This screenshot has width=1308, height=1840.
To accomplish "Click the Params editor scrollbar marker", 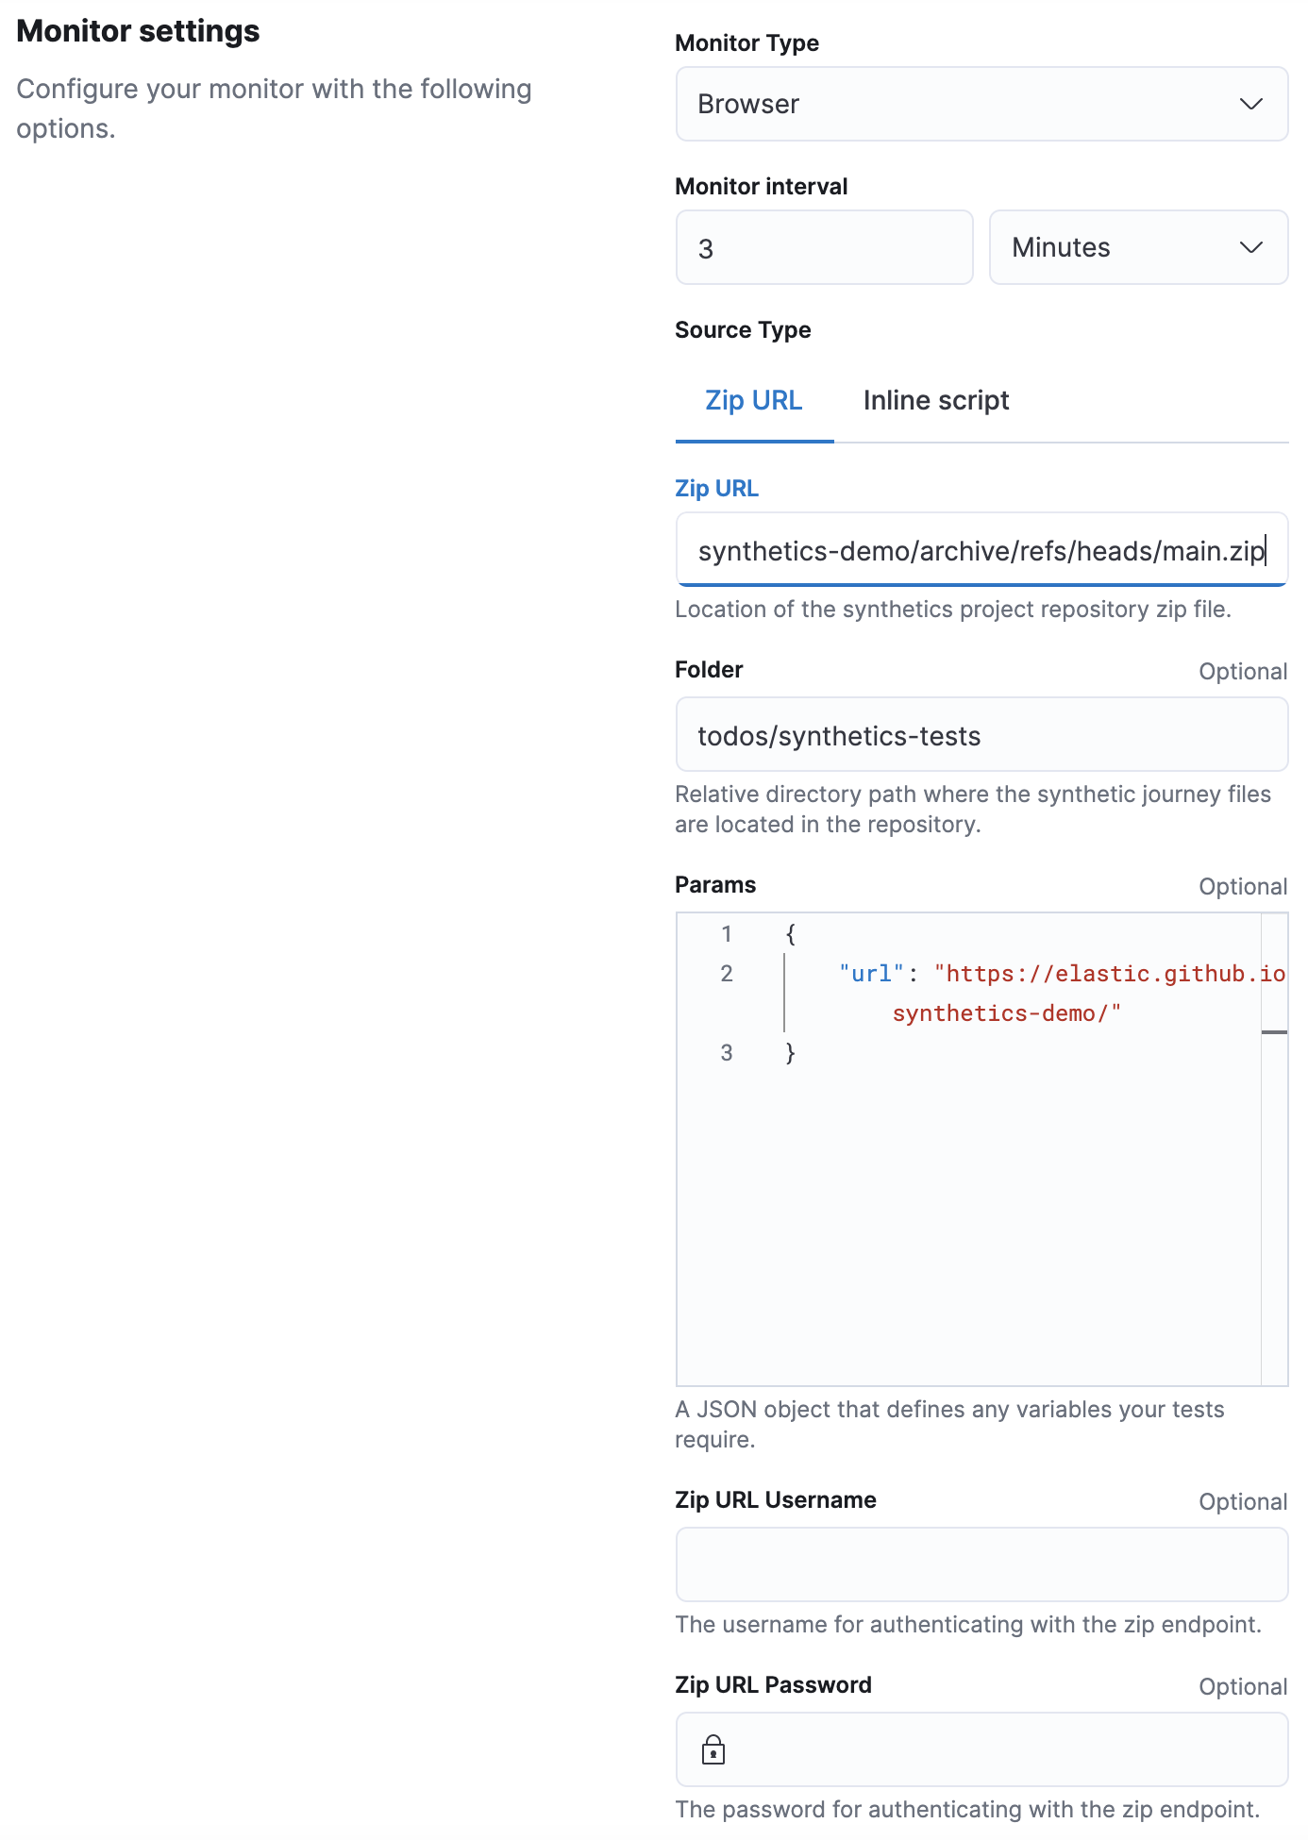I will tap(1274, 1032).
